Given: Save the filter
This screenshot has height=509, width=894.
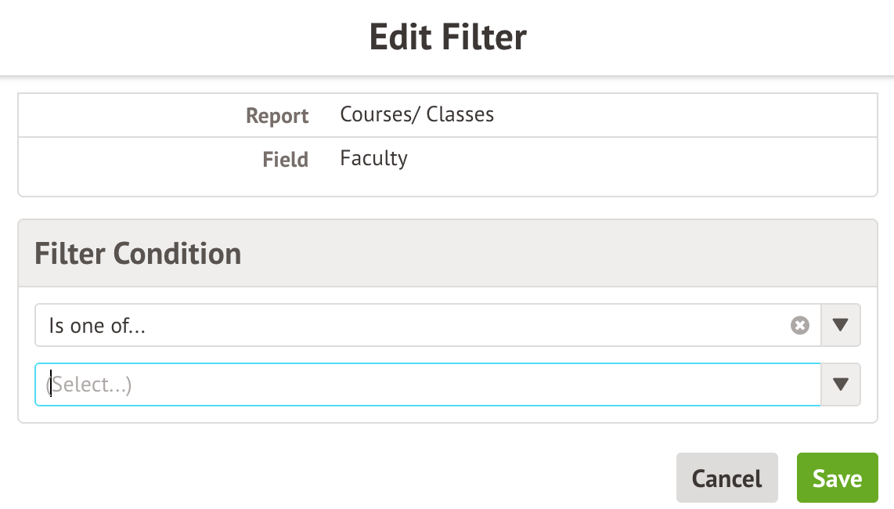Looking at the screenshot, I should [837, 478].
